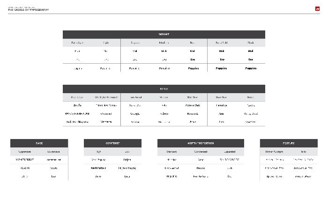Click the Italic column label under Posture
Viewport: 328px width, 198px height.
(x=303, y=152)
